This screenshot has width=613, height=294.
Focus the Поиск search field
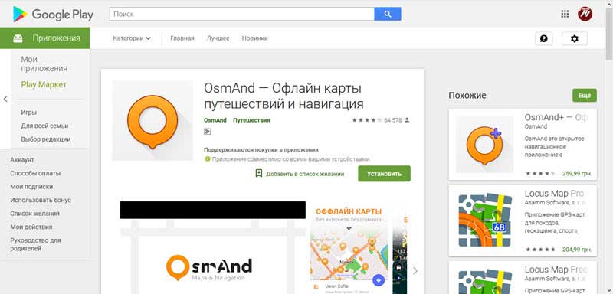(x=241, y=14)
